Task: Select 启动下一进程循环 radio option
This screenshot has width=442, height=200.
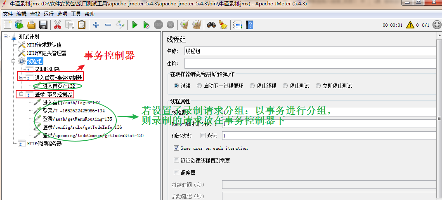Action: click(x=199, y=86)
